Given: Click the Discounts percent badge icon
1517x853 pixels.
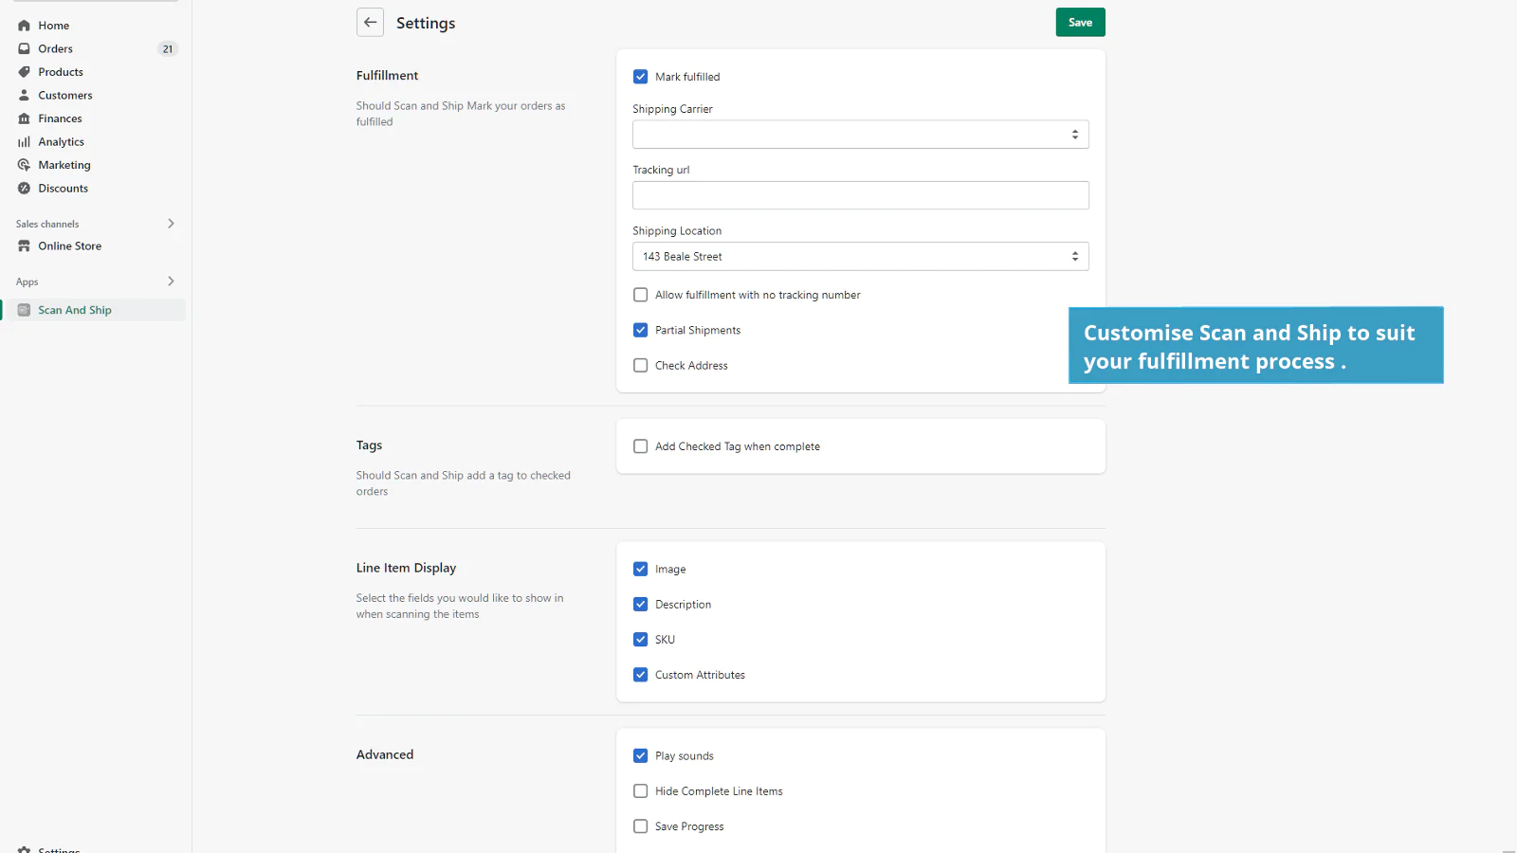Looking at the screenshot, I should pyautogui.click(x=25, y=189).
